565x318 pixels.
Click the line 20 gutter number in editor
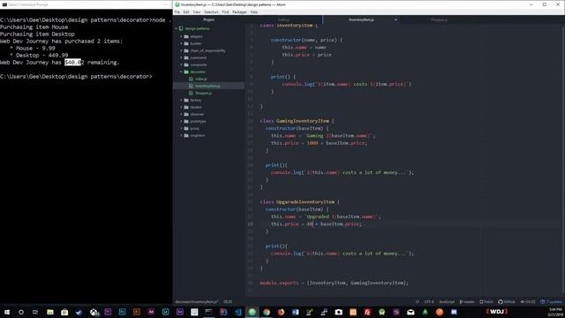pyautogui.click(x=251, y=165)
